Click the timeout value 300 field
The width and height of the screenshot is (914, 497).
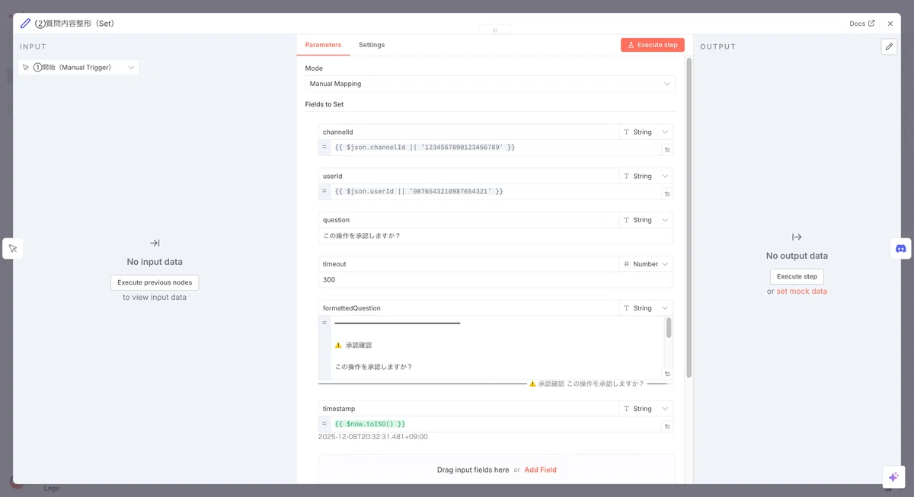[x=496, y=280]
